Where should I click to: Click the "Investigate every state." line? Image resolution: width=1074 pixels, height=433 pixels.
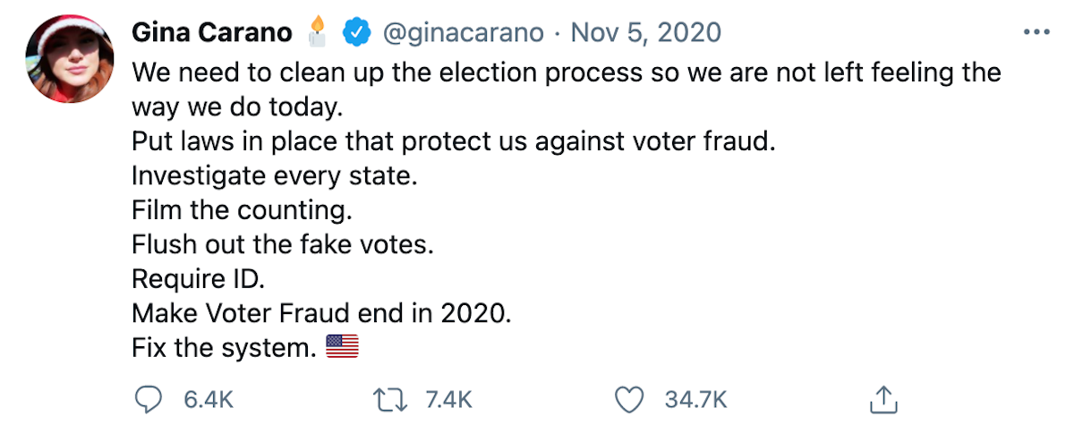(x=275, y=176)
